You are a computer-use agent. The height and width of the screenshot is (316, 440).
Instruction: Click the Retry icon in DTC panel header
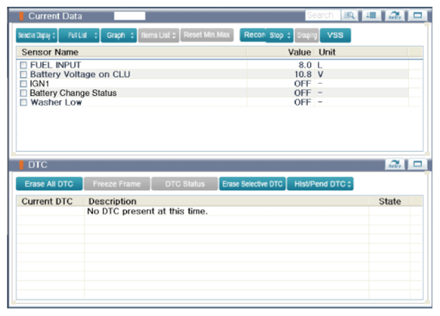click(x=395, y=164)
